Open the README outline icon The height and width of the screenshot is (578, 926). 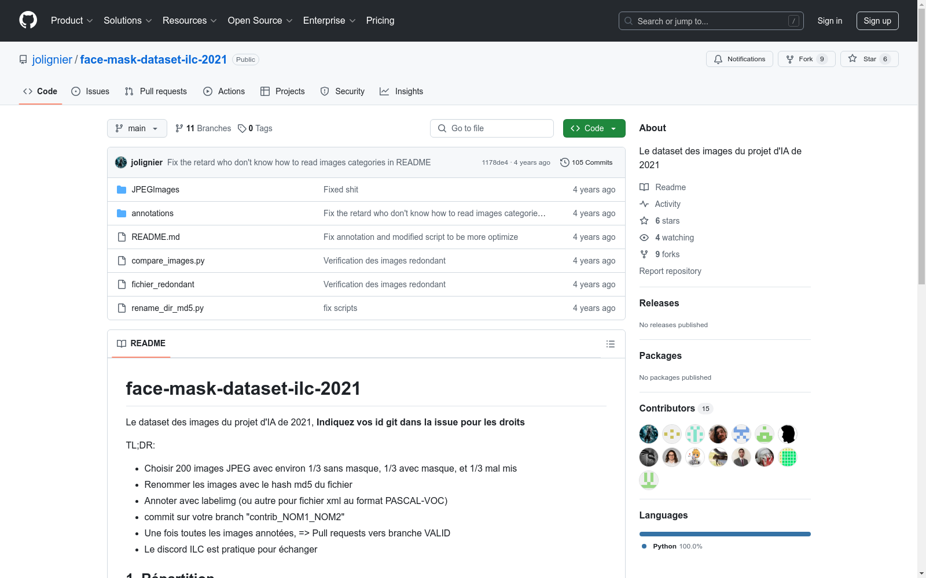point(610,344)
